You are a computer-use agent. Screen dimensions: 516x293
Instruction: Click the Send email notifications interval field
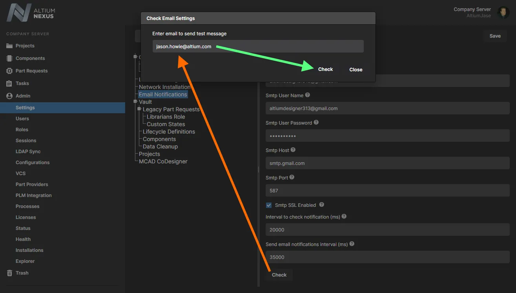point(388,257)
